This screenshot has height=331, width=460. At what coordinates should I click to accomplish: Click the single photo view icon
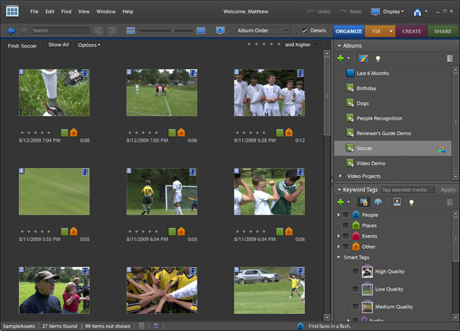click(x=201, y=30)
